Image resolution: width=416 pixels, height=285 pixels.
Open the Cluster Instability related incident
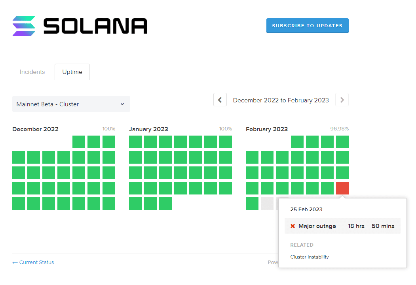pyautogui.click(x=310, y=257)
